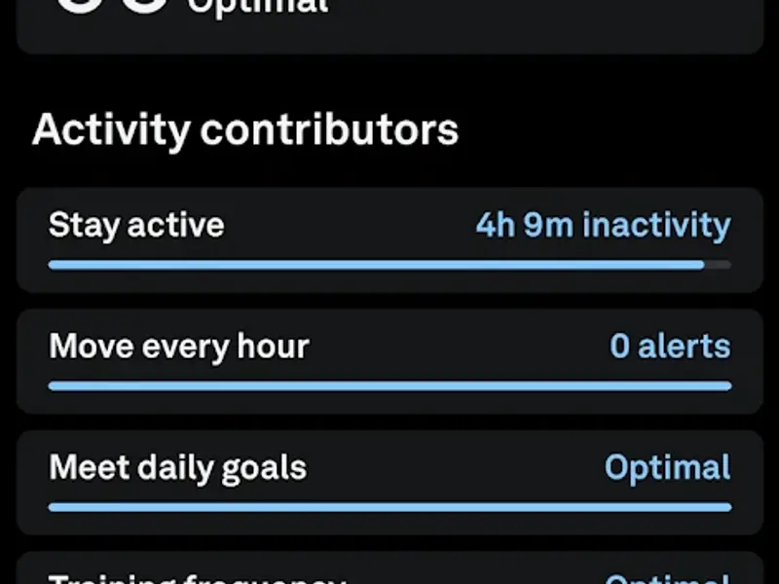Click the Stay active progress bar
The image size is (779, 584).
(376, 265)
